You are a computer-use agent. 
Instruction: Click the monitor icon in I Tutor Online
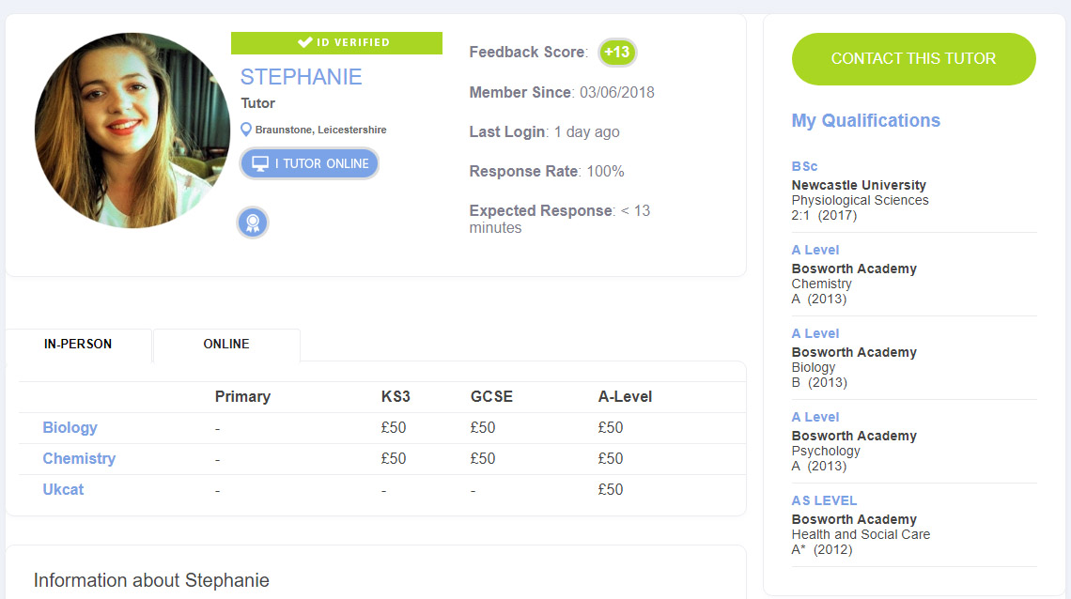tap(261, 163)
